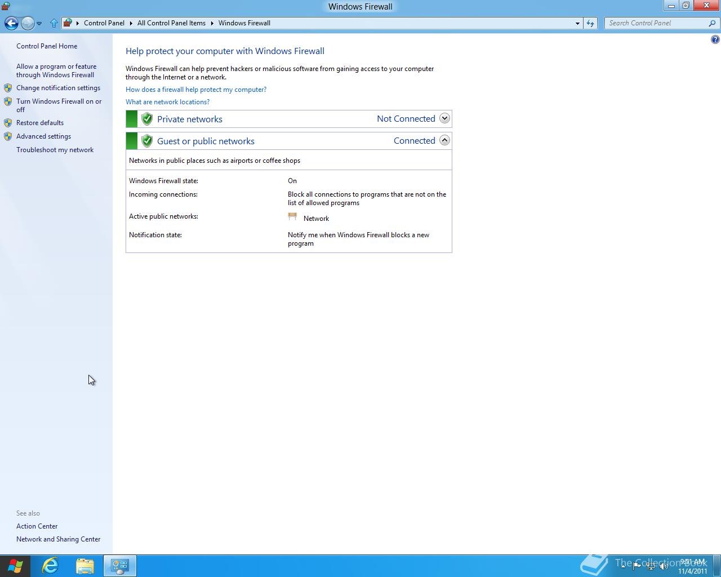This screenshot has width=721, height=577.
Task: Click Guest or public networks heading
Action: [x=206, y=141]
